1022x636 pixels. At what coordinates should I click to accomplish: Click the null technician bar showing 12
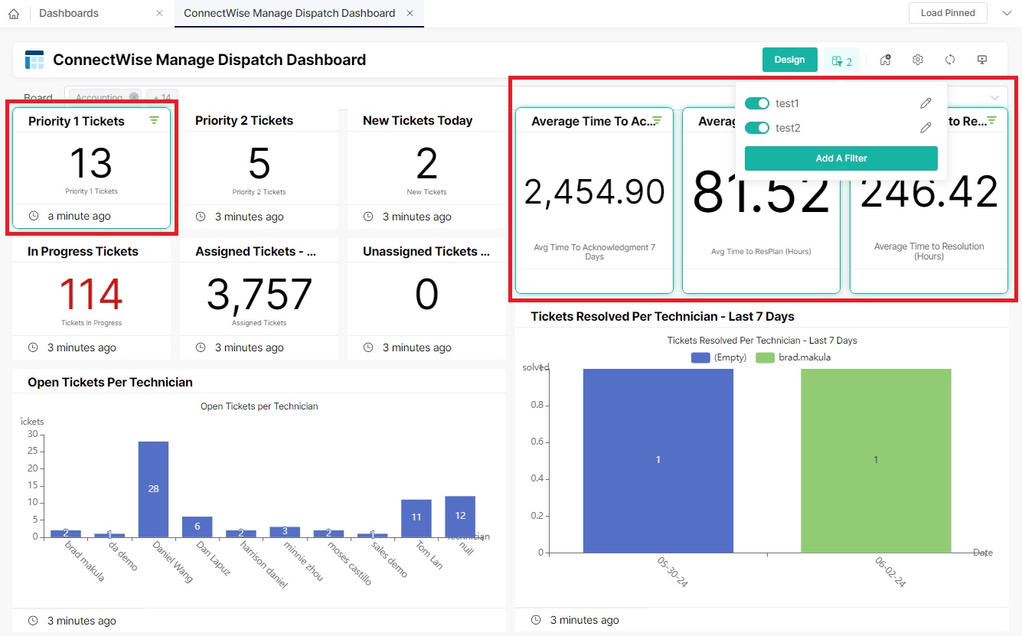(x=460, y=517)
